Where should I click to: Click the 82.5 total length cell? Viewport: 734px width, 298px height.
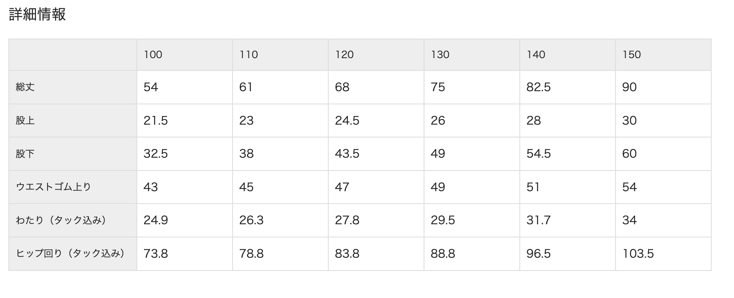(539, 87)
